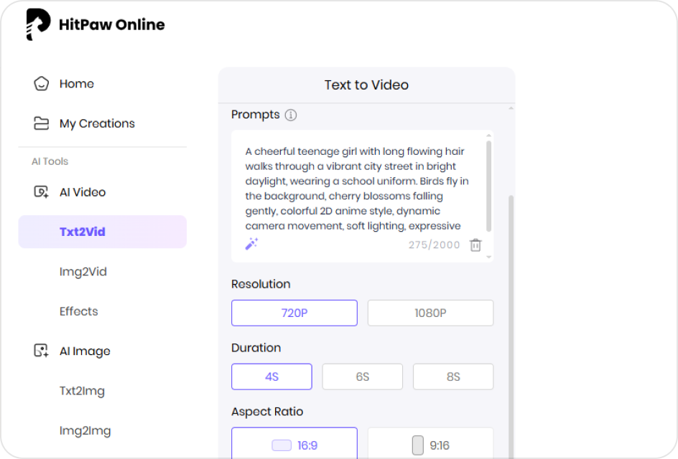The image size is (678, 459).
Task: Go to Effects in the sidebar
Action: tap(79, 311)
